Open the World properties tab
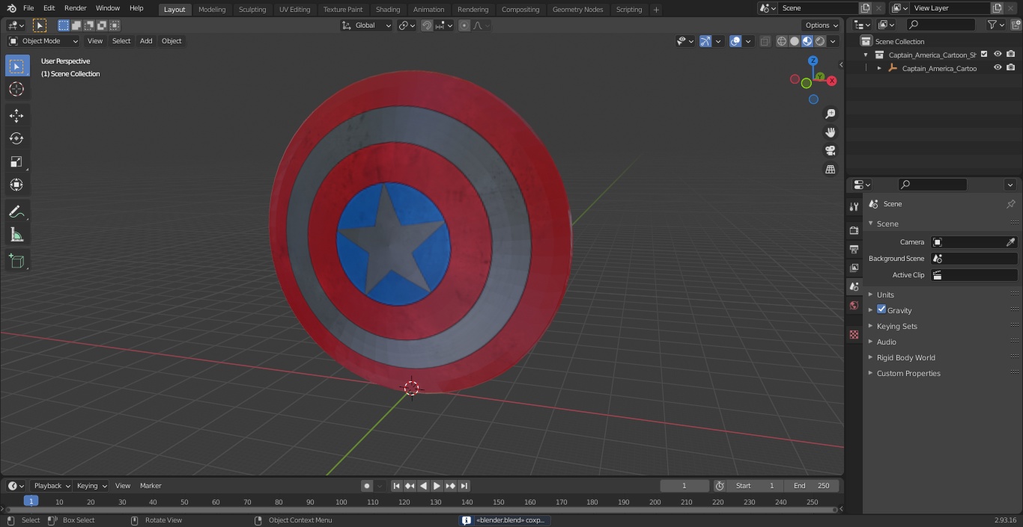 click(x=854, y=305)
